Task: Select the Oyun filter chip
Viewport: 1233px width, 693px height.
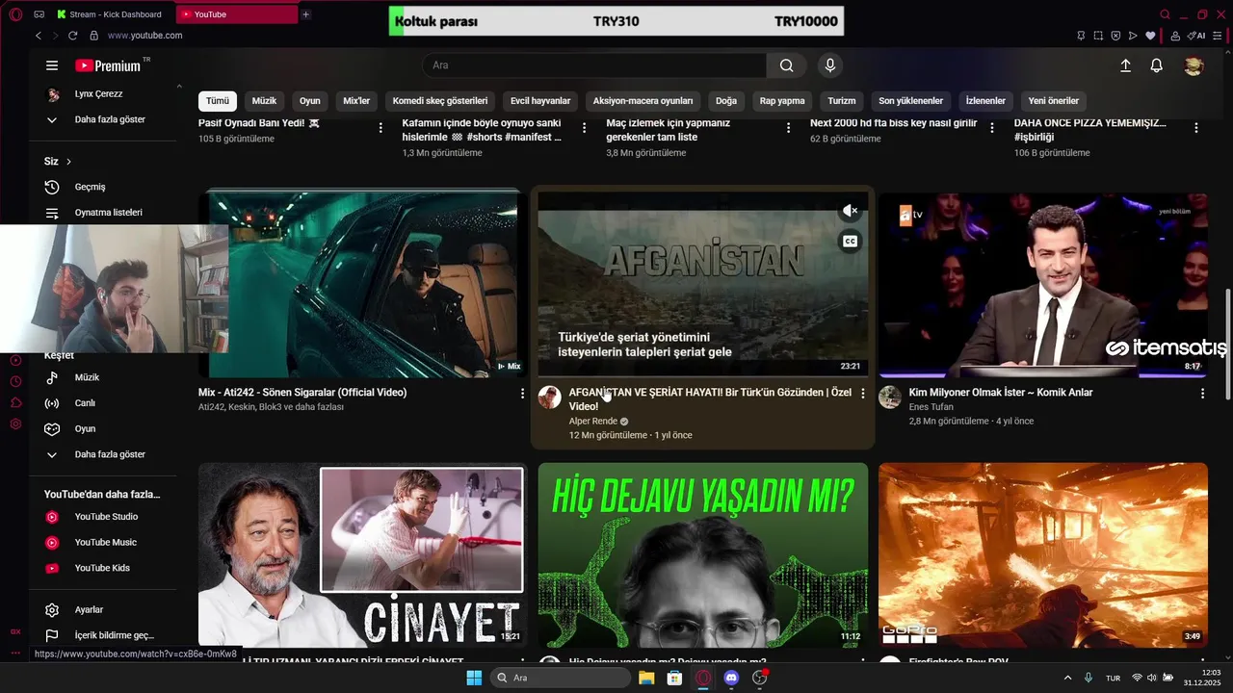Action: 309,101
